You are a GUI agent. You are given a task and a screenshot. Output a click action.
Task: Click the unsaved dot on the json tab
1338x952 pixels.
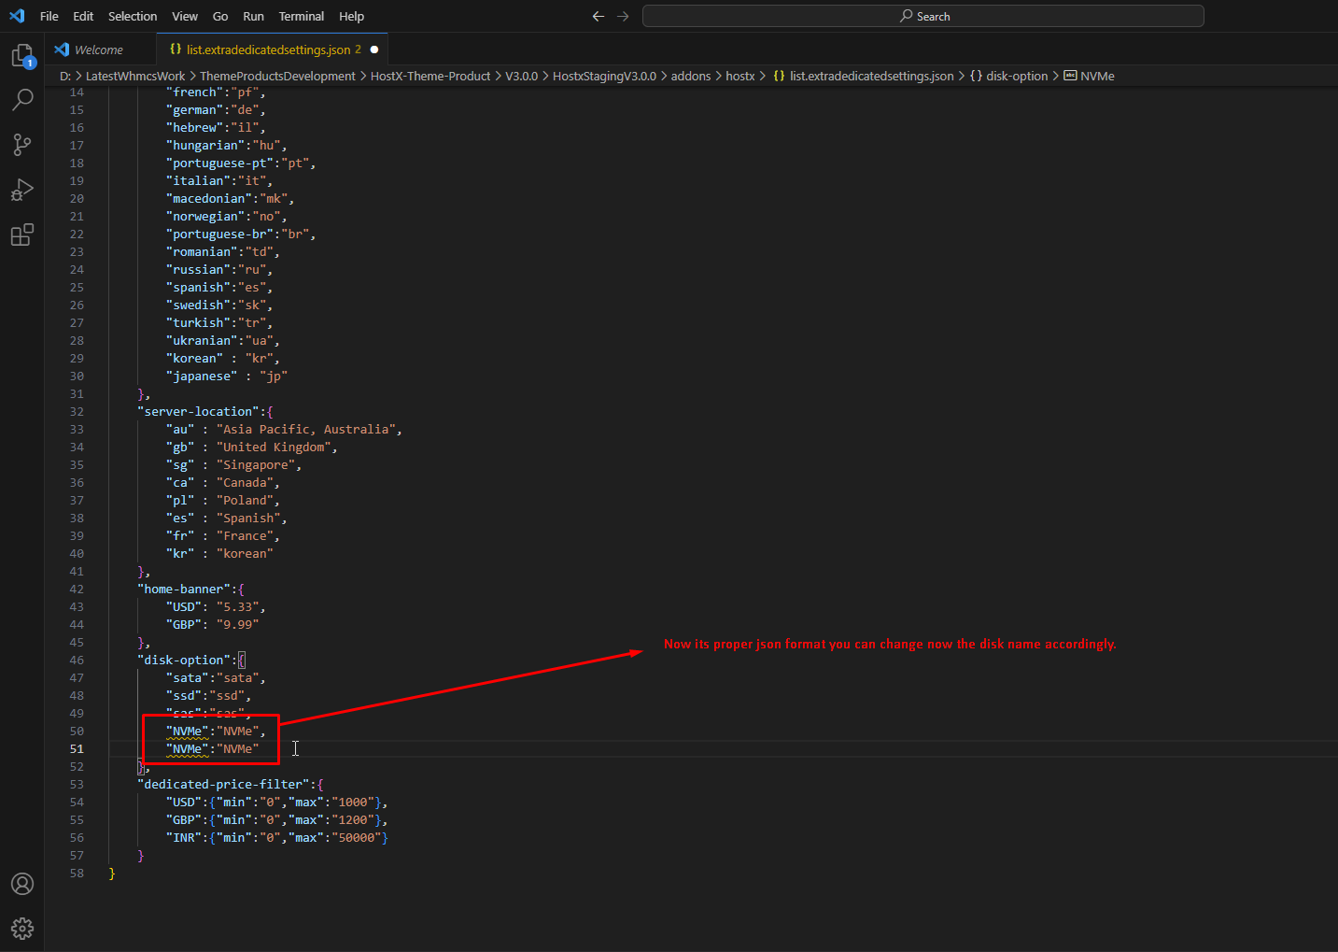pos(374,50)
